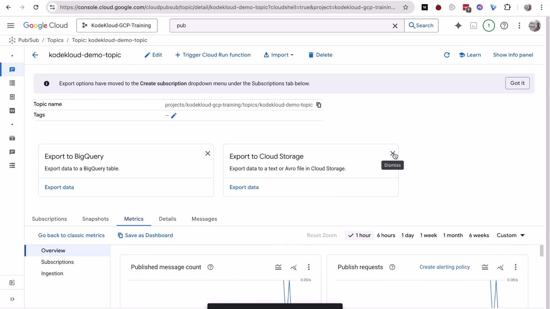Open the browser extensions puzzle icon
Screen dimensions: 550x309
pyautogui.click(x=507, y=7)
